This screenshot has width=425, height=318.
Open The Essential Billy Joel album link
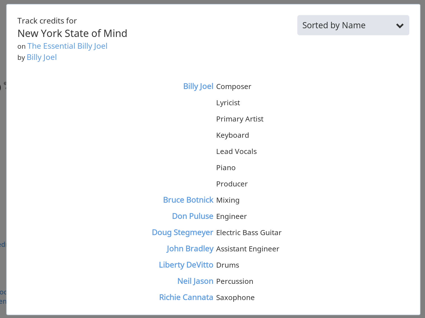click(x=67, y=46)
